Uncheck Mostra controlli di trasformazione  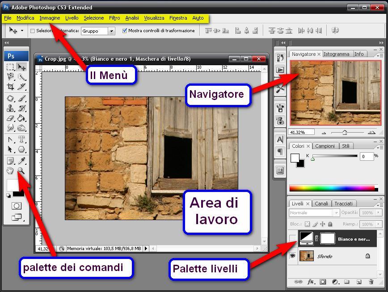tap(125, 31)
